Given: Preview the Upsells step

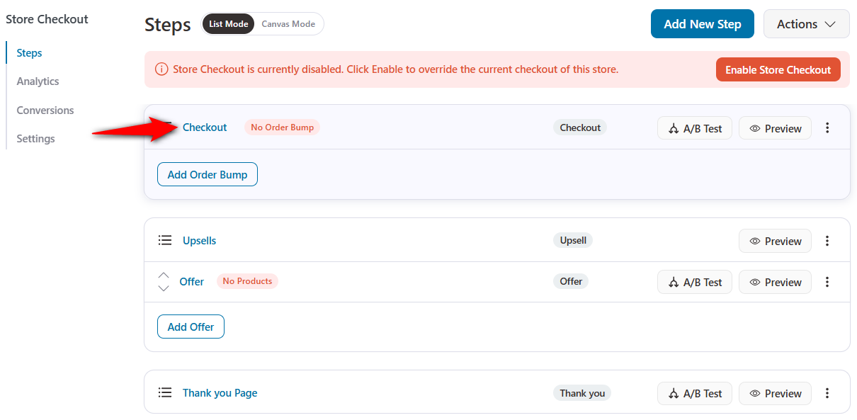Looking at the screenshot, I should (775, 241).
